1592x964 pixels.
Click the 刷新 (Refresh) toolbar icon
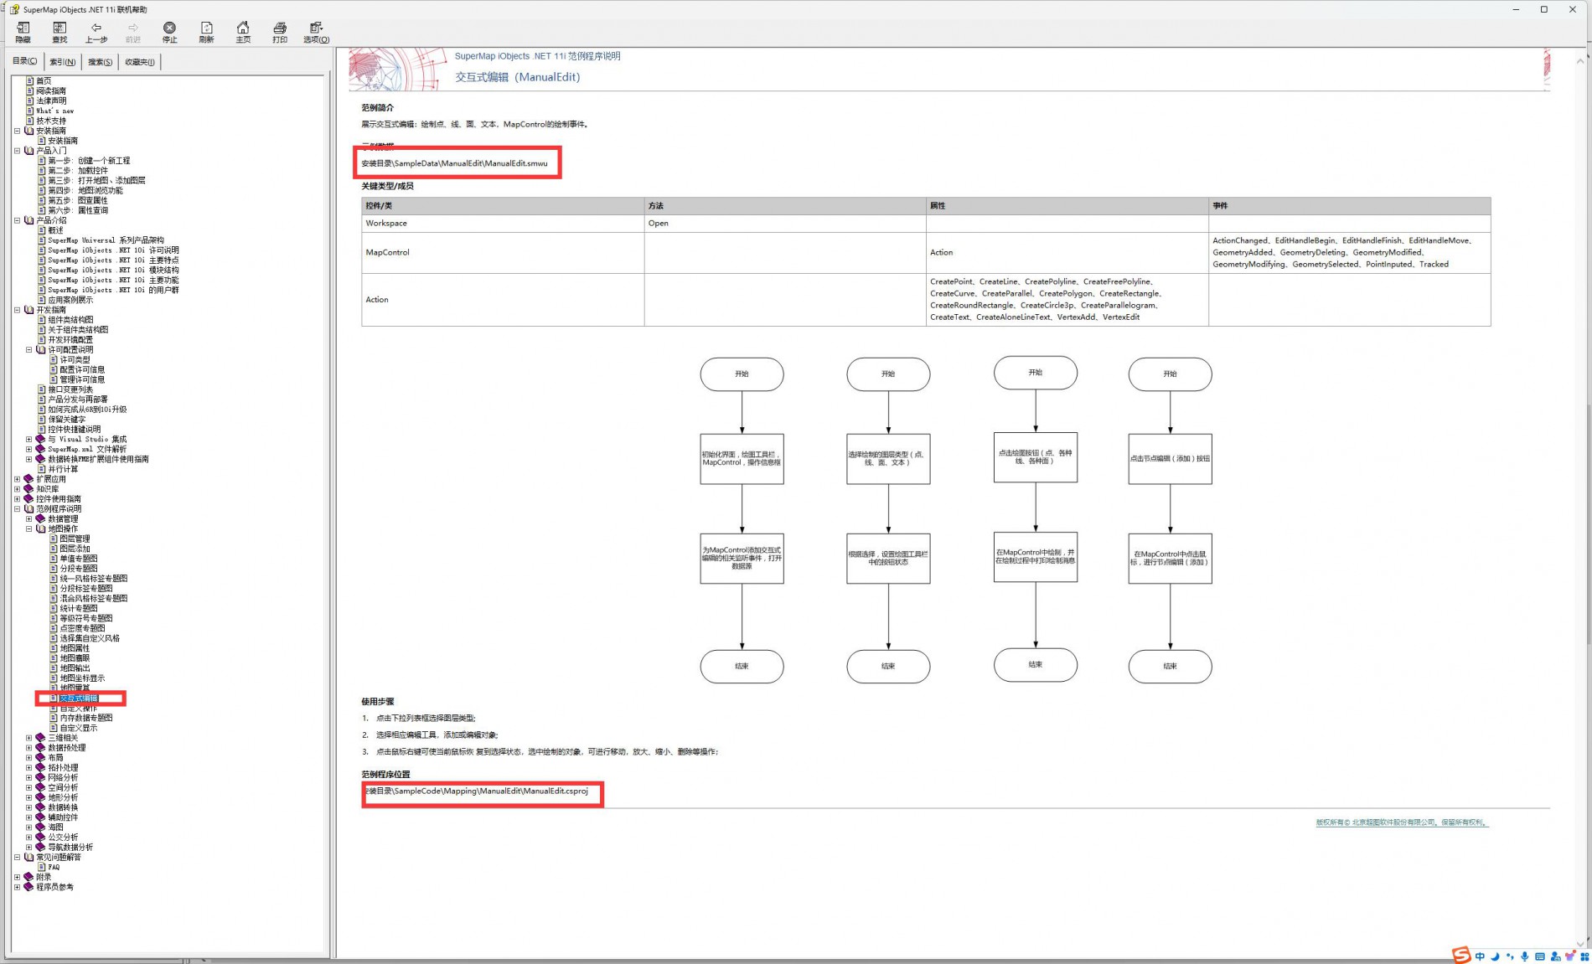click(x=206, y=32)
